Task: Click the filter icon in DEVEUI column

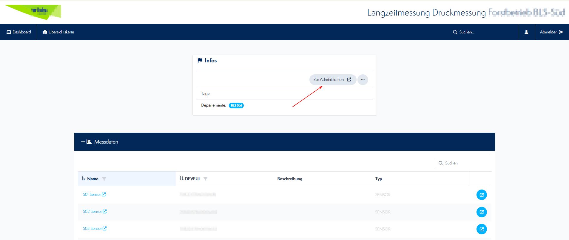Action: click(205, 179)
